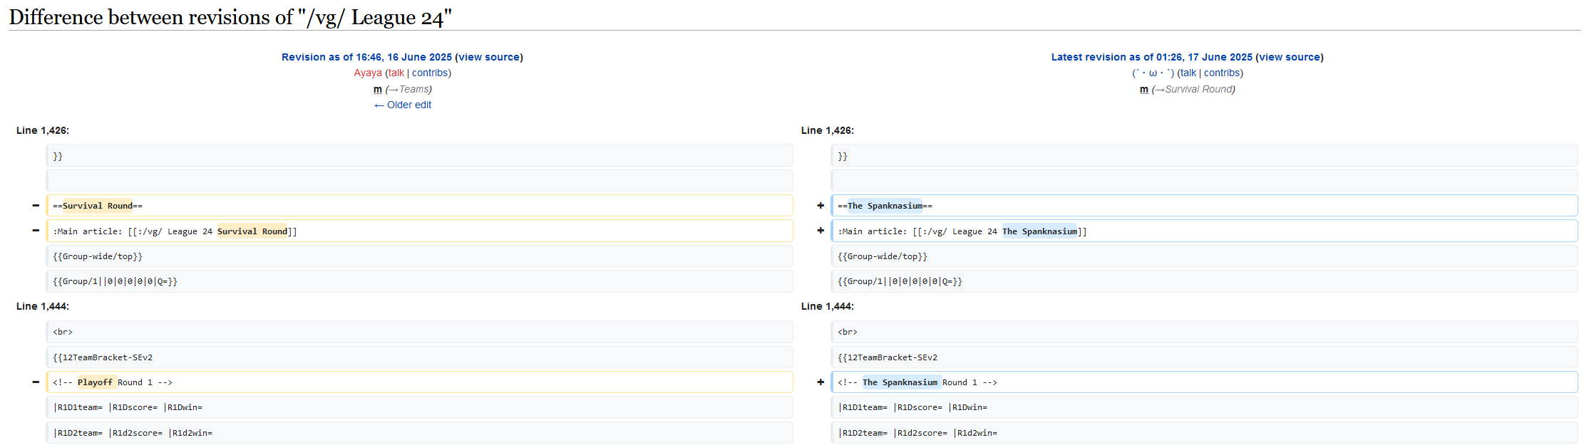Image resolution: width=1584 pixels, height=445 pixels.
Task: Click the '}}' line in the latest revision column
Action: [x=1204, y=156]
